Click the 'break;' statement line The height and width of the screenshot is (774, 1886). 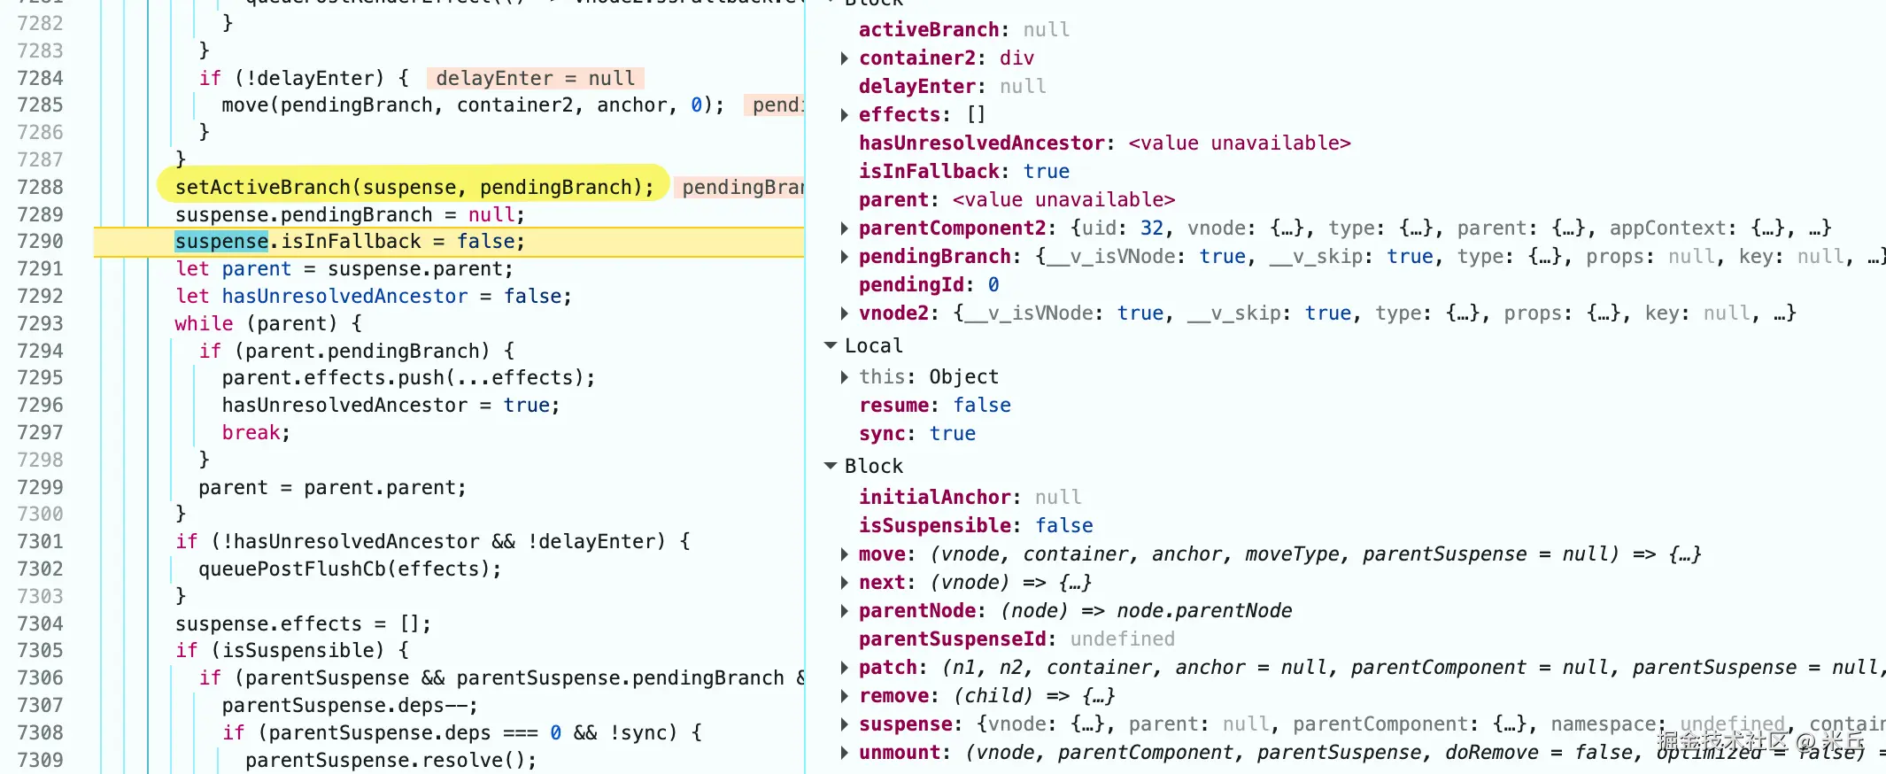pyautogui.click(x=256, y=432)
